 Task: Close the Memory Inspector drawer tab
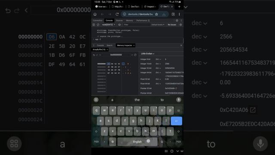tap(134, 45)
